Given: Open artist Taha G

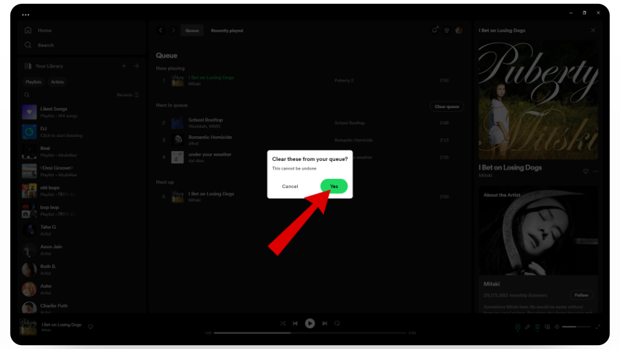Looking at the screenshot, I should click(81, 230).
